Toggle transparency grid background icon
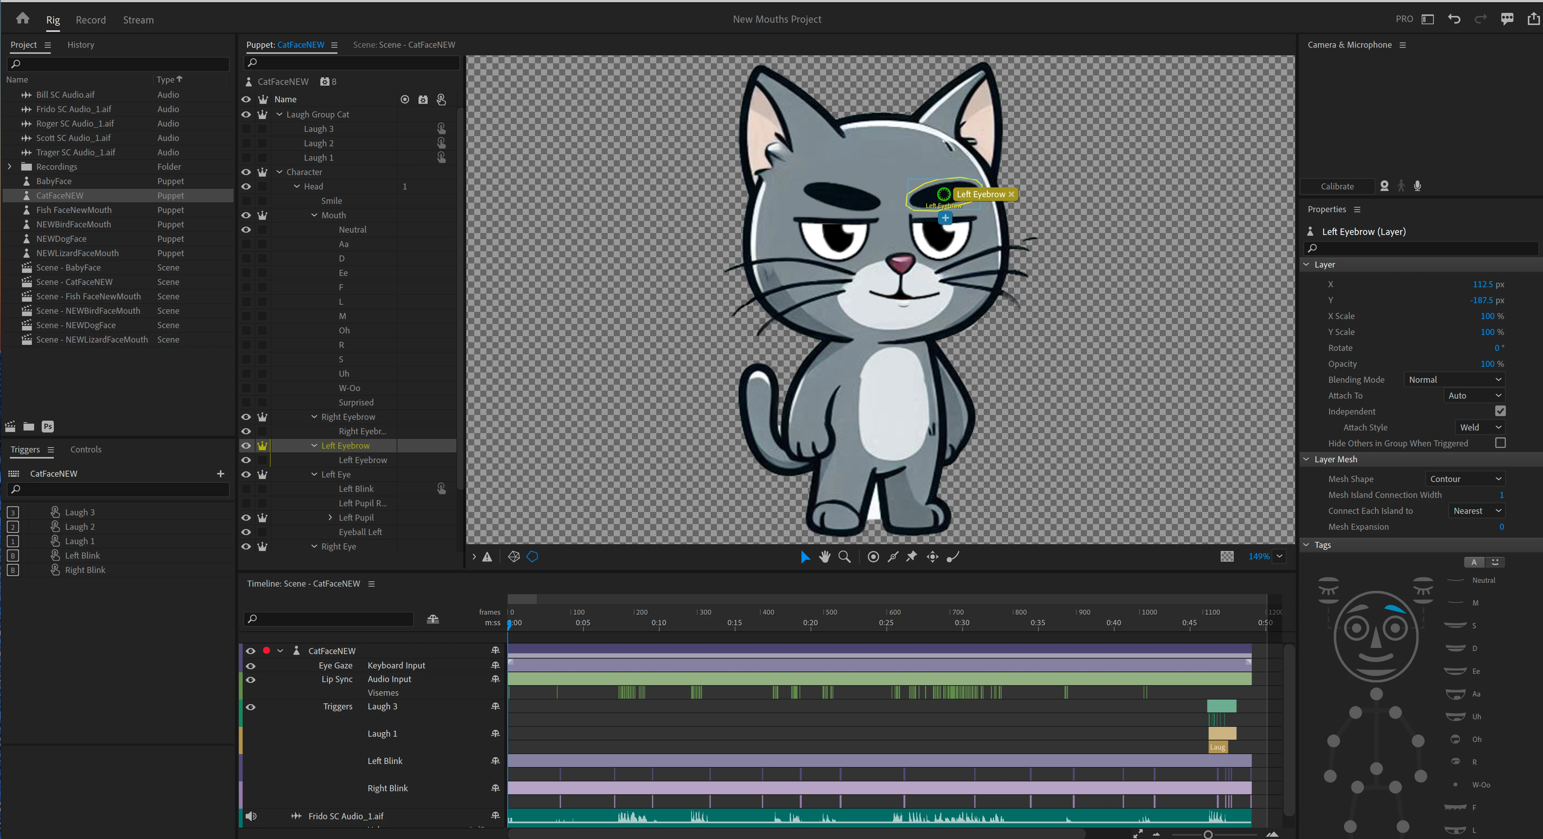Image resolution: width=1543 pixels, height=839 pixels. click(x=1227, y=556)
